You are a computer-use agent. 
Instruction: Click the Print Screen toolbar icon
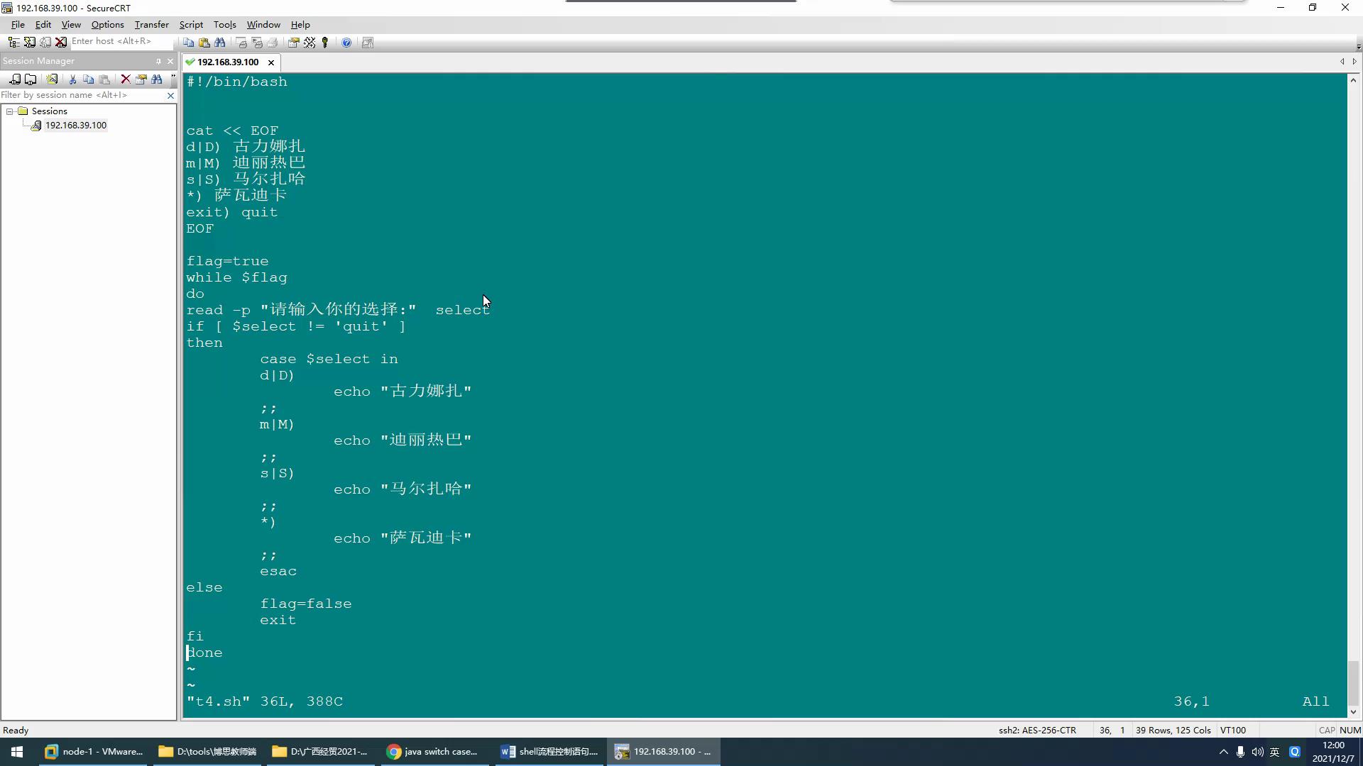click(x=241, y=43)
